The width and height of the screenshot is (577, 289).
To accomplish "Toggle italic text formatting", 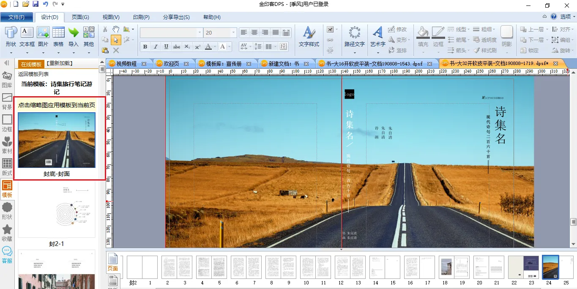I will point(156,46).
